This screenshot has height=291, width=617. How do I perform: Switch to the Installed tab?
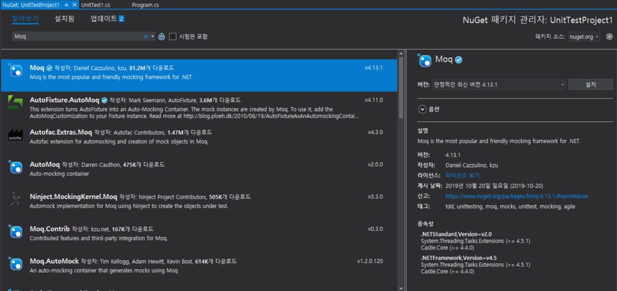tap(65, 19)
